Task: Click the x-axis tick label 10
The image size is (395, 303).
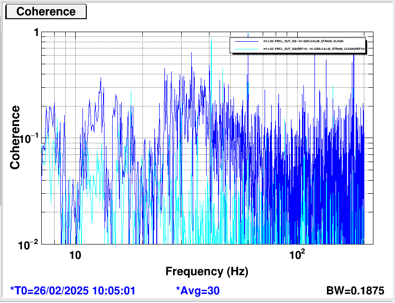Action: click(75, 256)
